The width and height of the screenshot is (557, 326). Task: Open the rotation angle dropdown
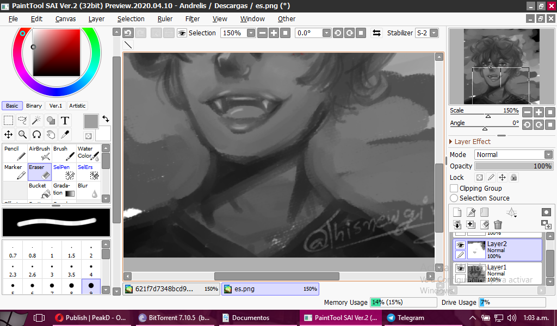pyautogui.click(x=327, y=33)
